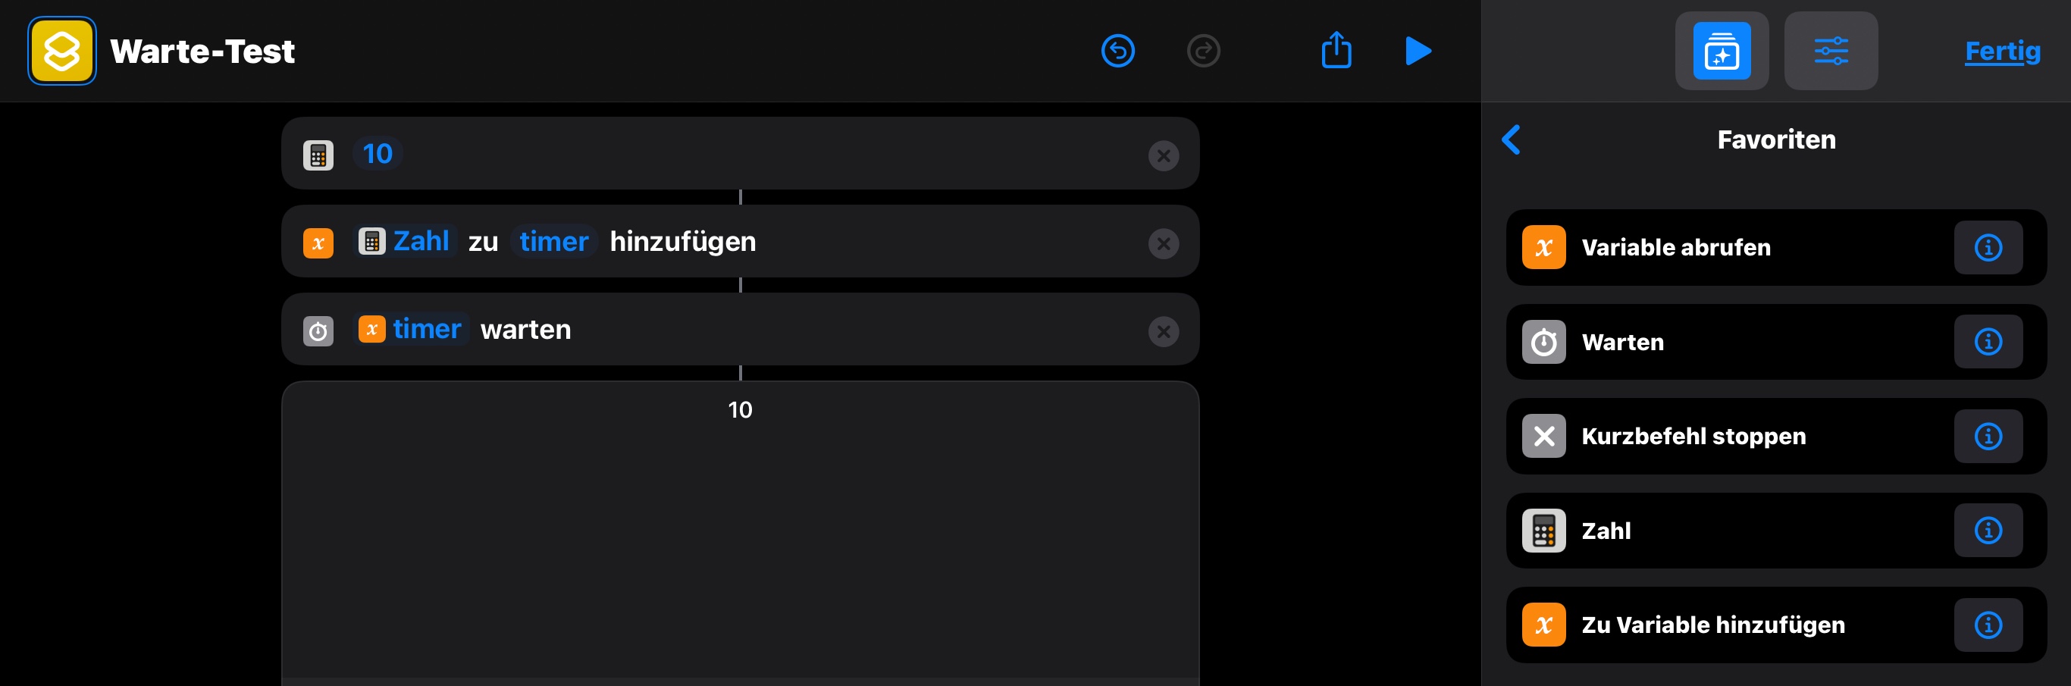
Task: Show the action library panel
Action: [1722, 51]
